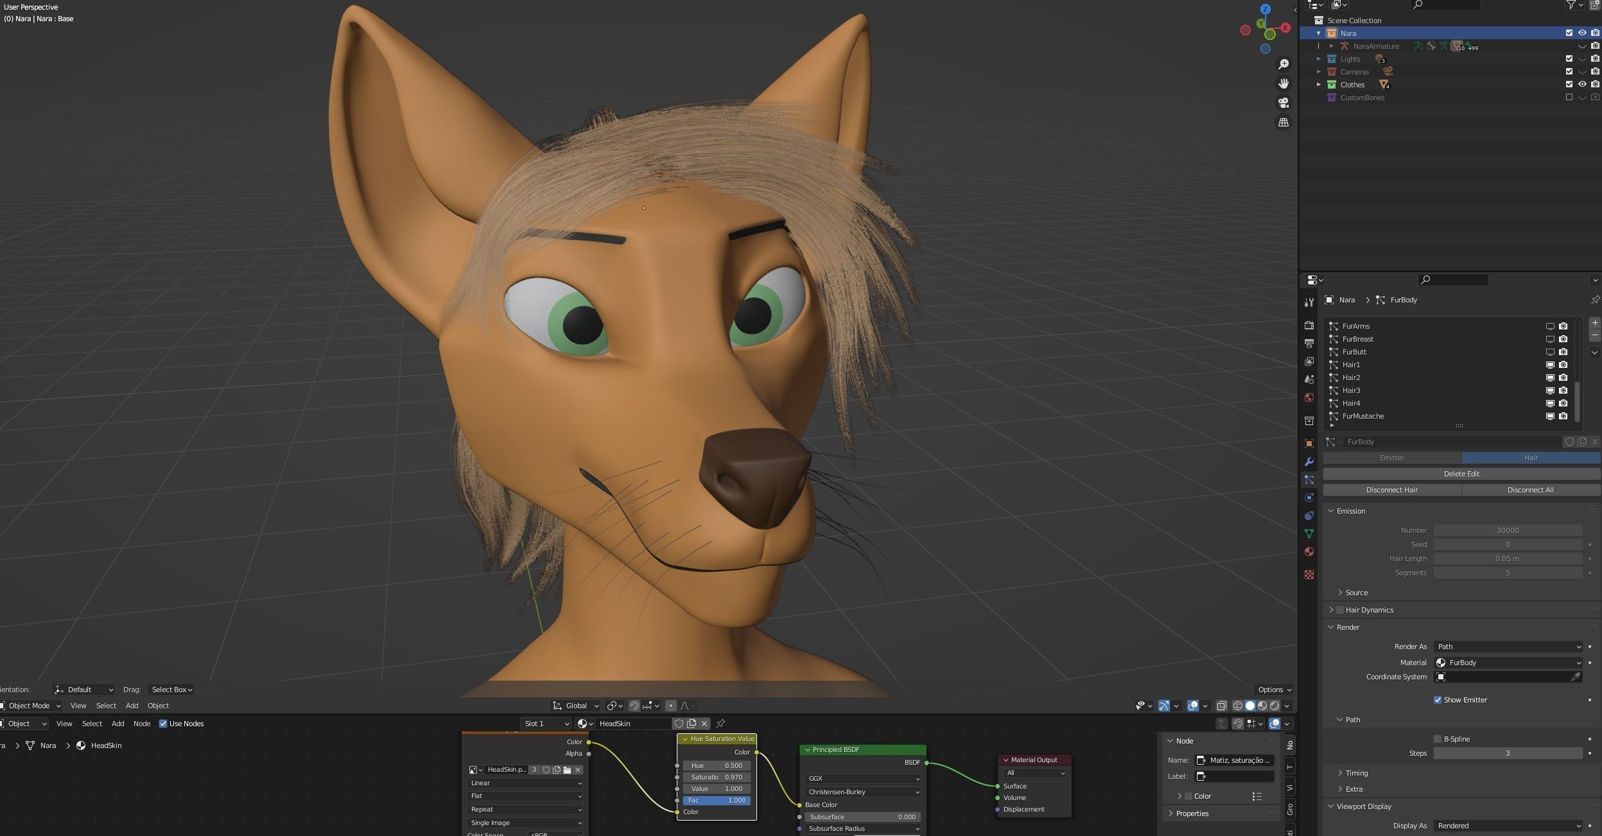Toggle FurArms viewport display monitor icon
The height and width of the screenshot is (836, 1602).
coord(1550,326)
